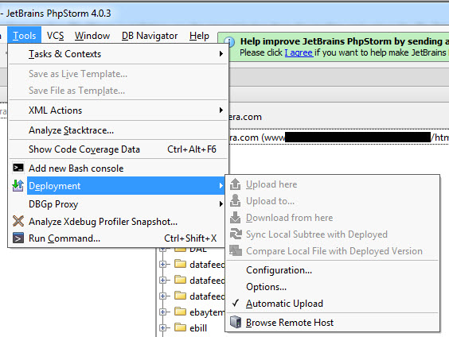
Task: Open the Tools menu
Action: click(25, 36)
